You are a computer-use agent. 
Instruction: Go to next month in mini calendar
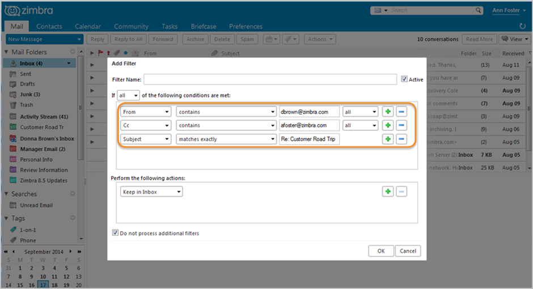point(70,252)
